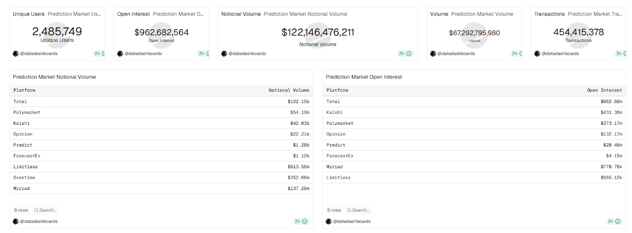The height and width of the screenshot is (233, 632).
Task: Open @datadashboards link below Open Interest table
Action: (x=352, y=222)
